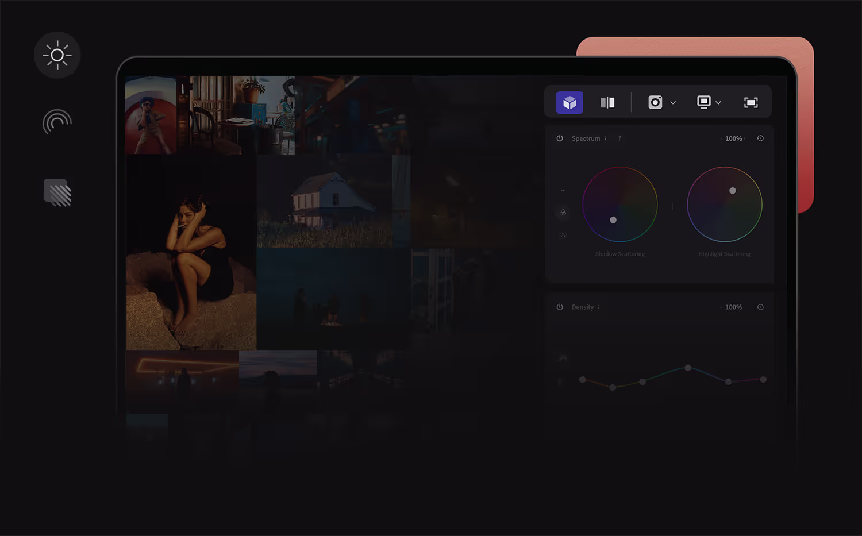
Task: Click the lowest mode icon left of Shadow wheel
Action: (x=563, y=234)
